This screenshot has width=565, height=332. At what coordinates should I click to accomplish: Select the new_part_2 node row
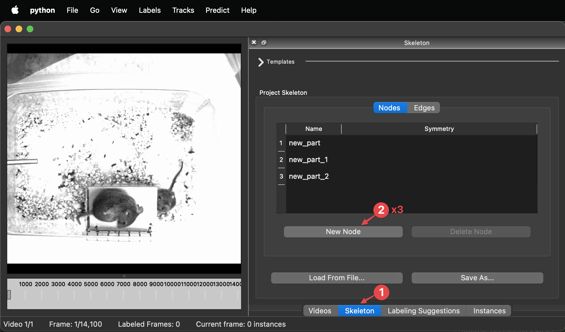click(309, 176)
